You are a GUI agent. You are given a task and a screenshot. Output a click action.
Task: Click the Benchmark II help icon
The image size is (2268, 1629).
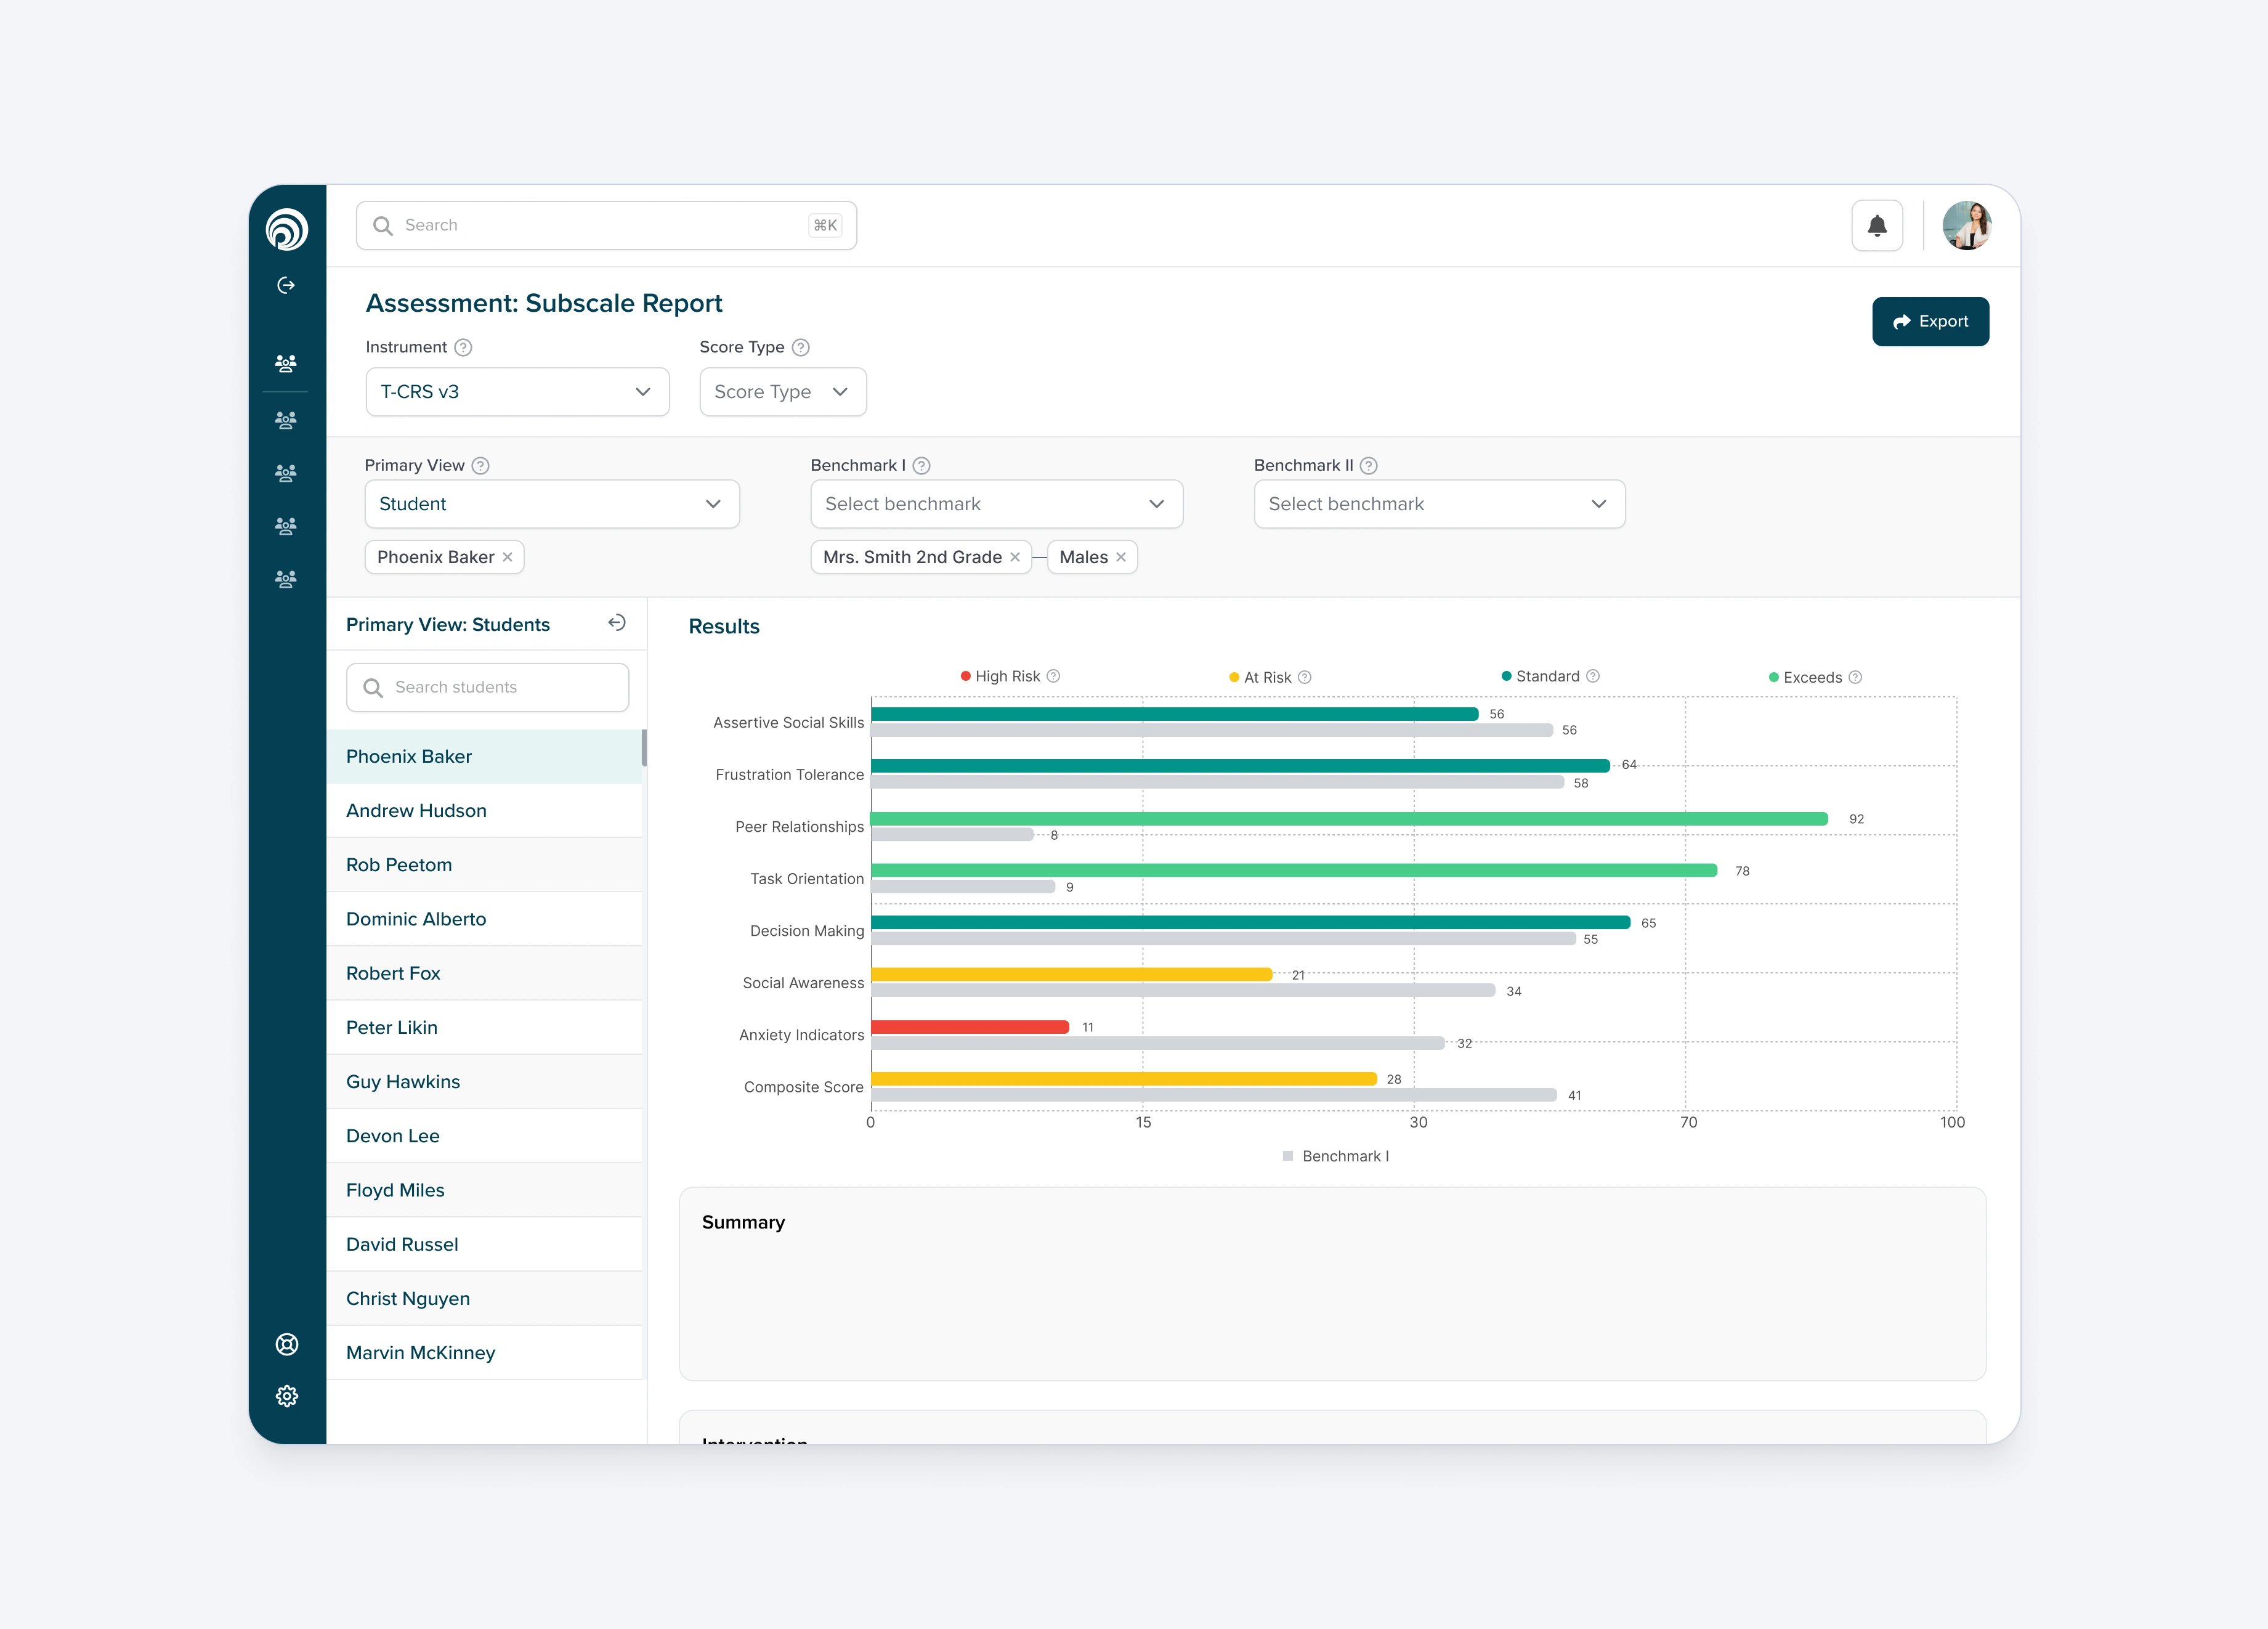click(x=1369, y=466)
